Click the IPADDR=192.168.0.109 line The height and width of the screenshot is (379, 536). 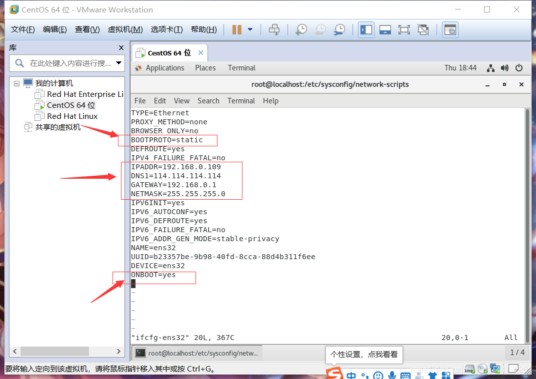(175, 167)
